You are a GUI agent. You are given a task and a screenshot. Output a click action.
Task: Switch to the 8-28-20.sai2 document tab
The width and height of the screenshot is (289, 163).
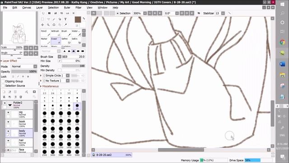pyautogui.click(x=112, y=155)
